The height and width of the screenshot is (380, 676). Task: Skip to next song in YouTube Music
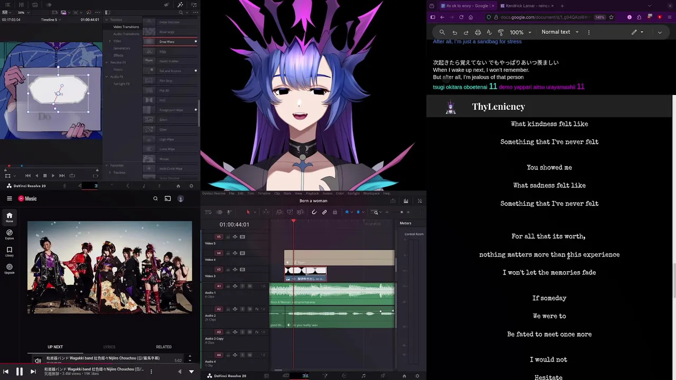[33, 372]
